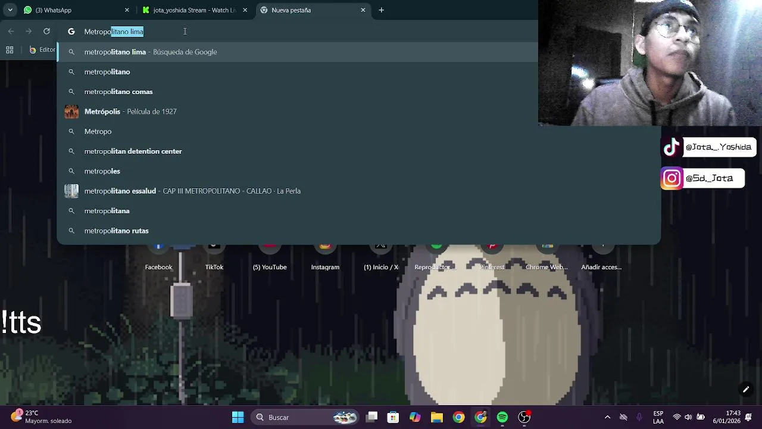Click Metrópolis movie thumbnail

coord(71,111)
